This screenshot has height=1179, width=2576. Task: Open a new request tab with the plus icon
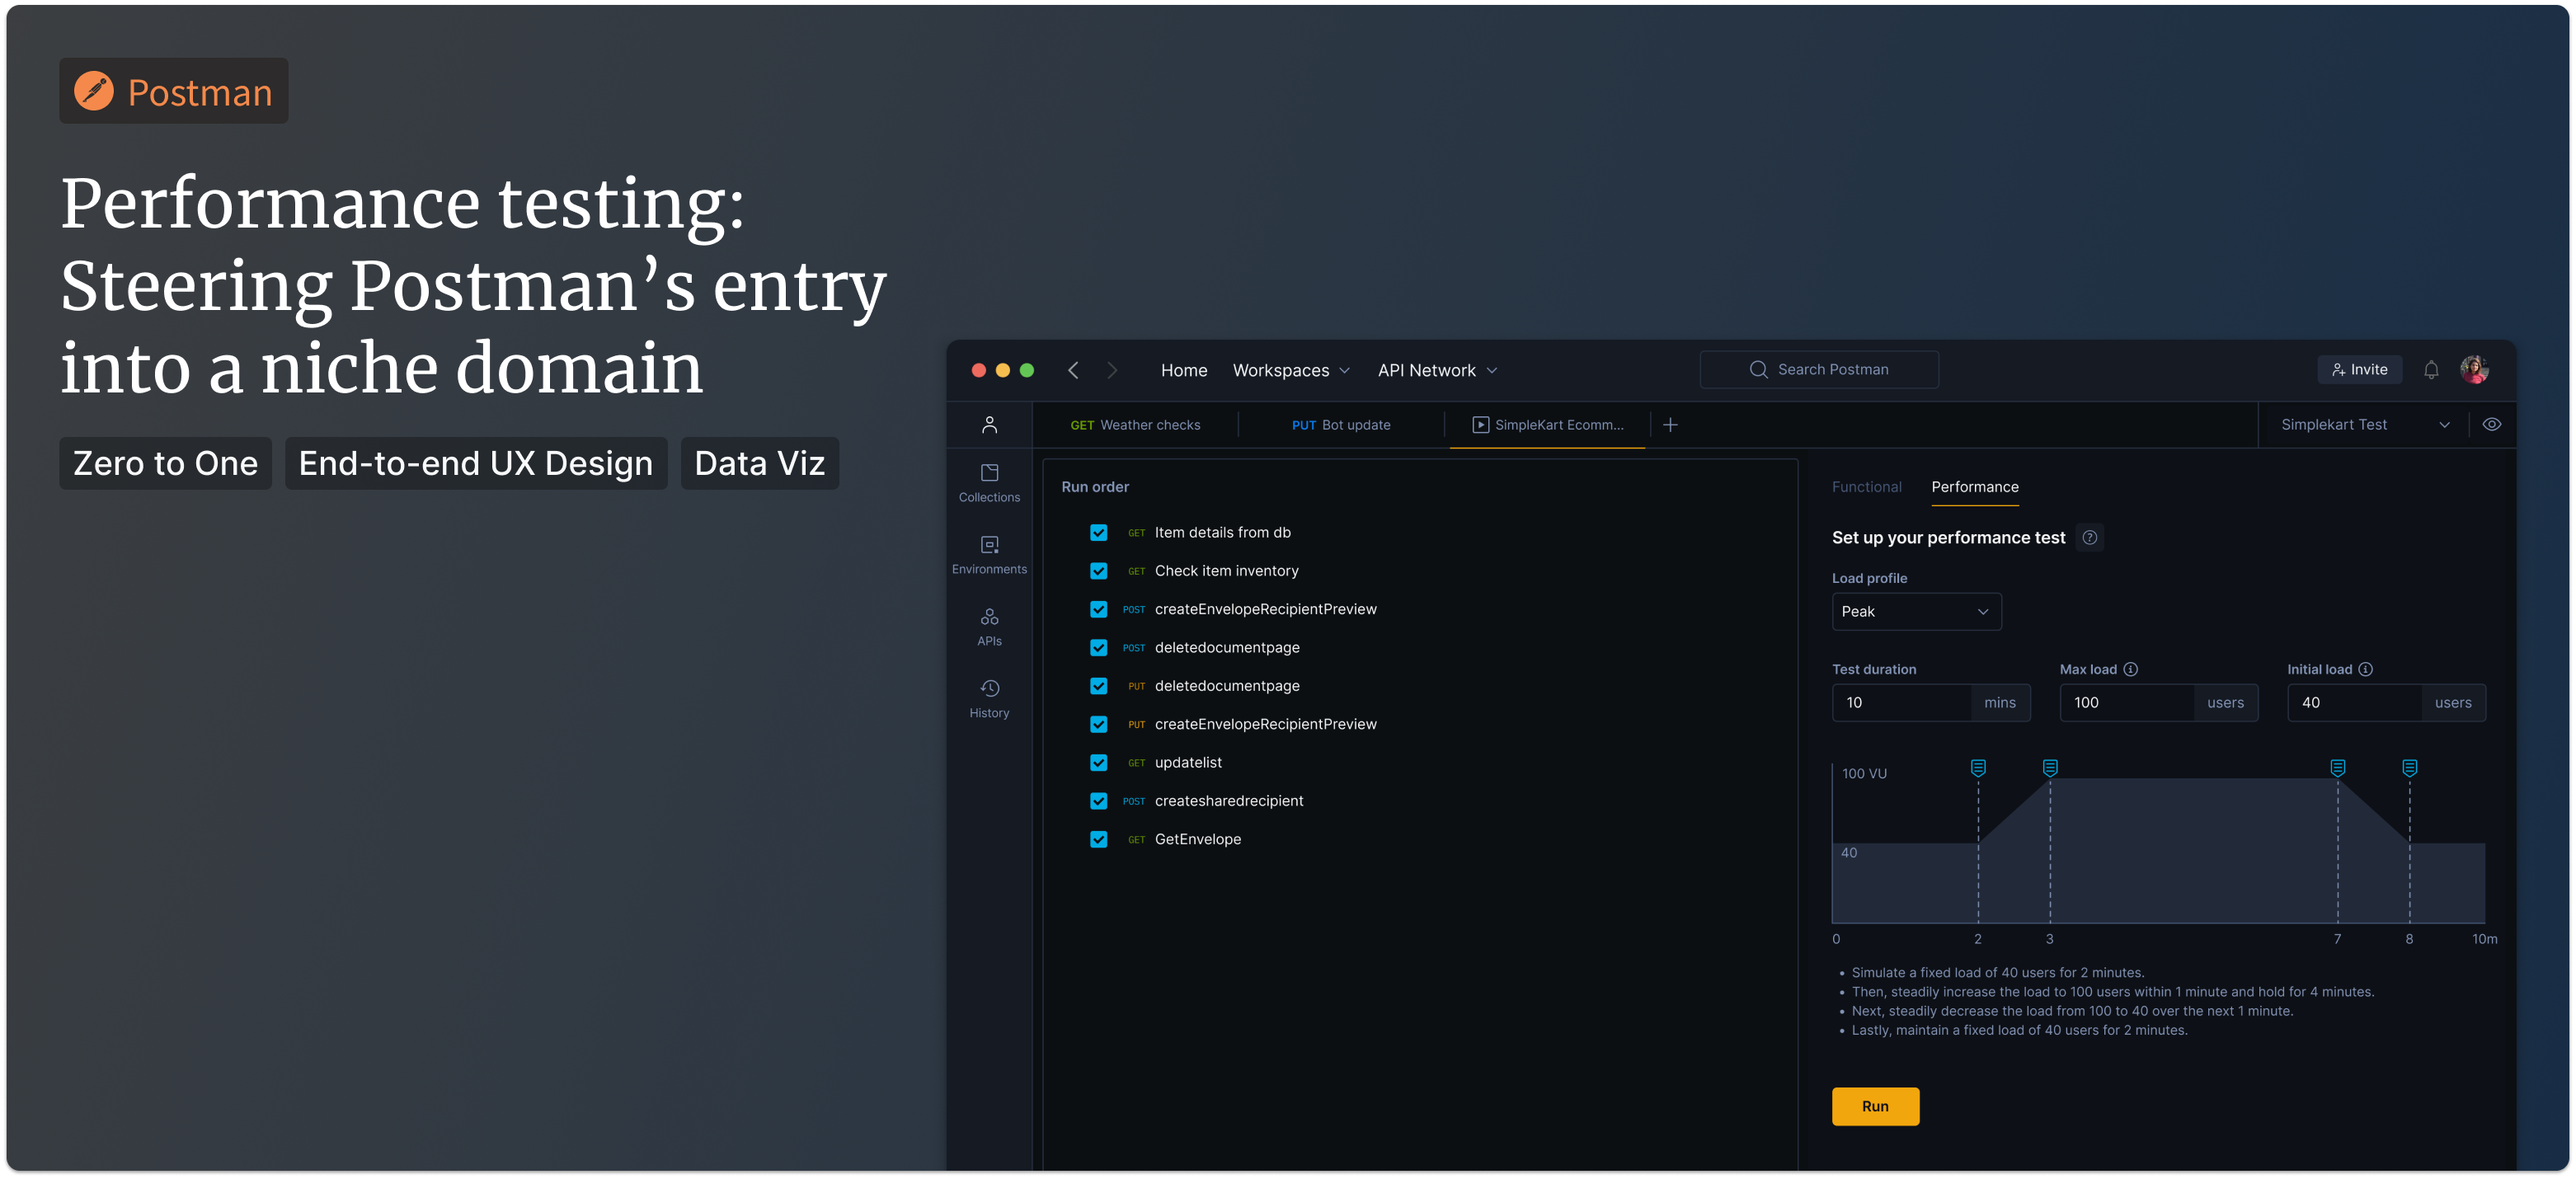point(1670,424)
